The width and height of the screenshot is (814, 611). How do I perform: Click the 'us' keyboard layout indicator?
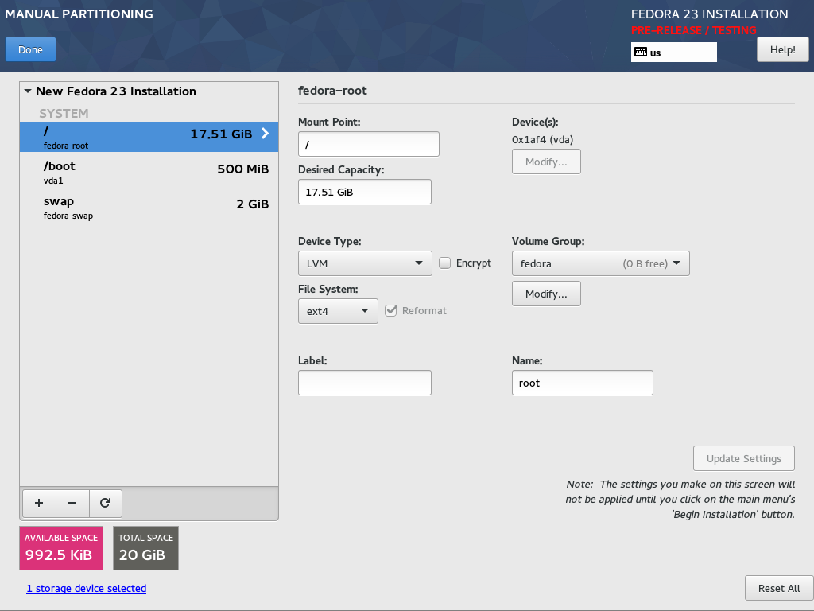[x=674, y=52]
